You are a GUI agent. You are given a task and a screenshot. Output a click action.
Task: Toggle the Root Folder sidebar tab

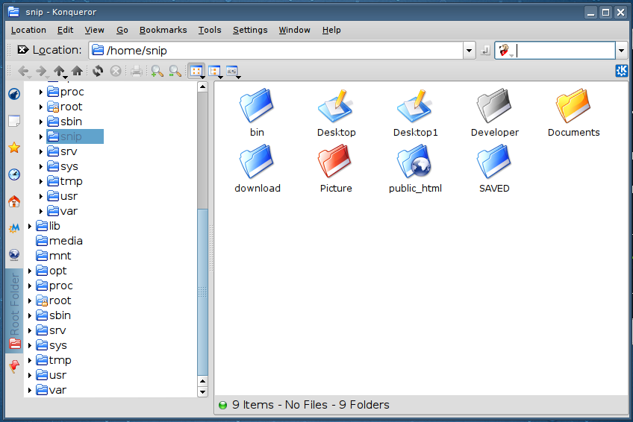point(14,311)
